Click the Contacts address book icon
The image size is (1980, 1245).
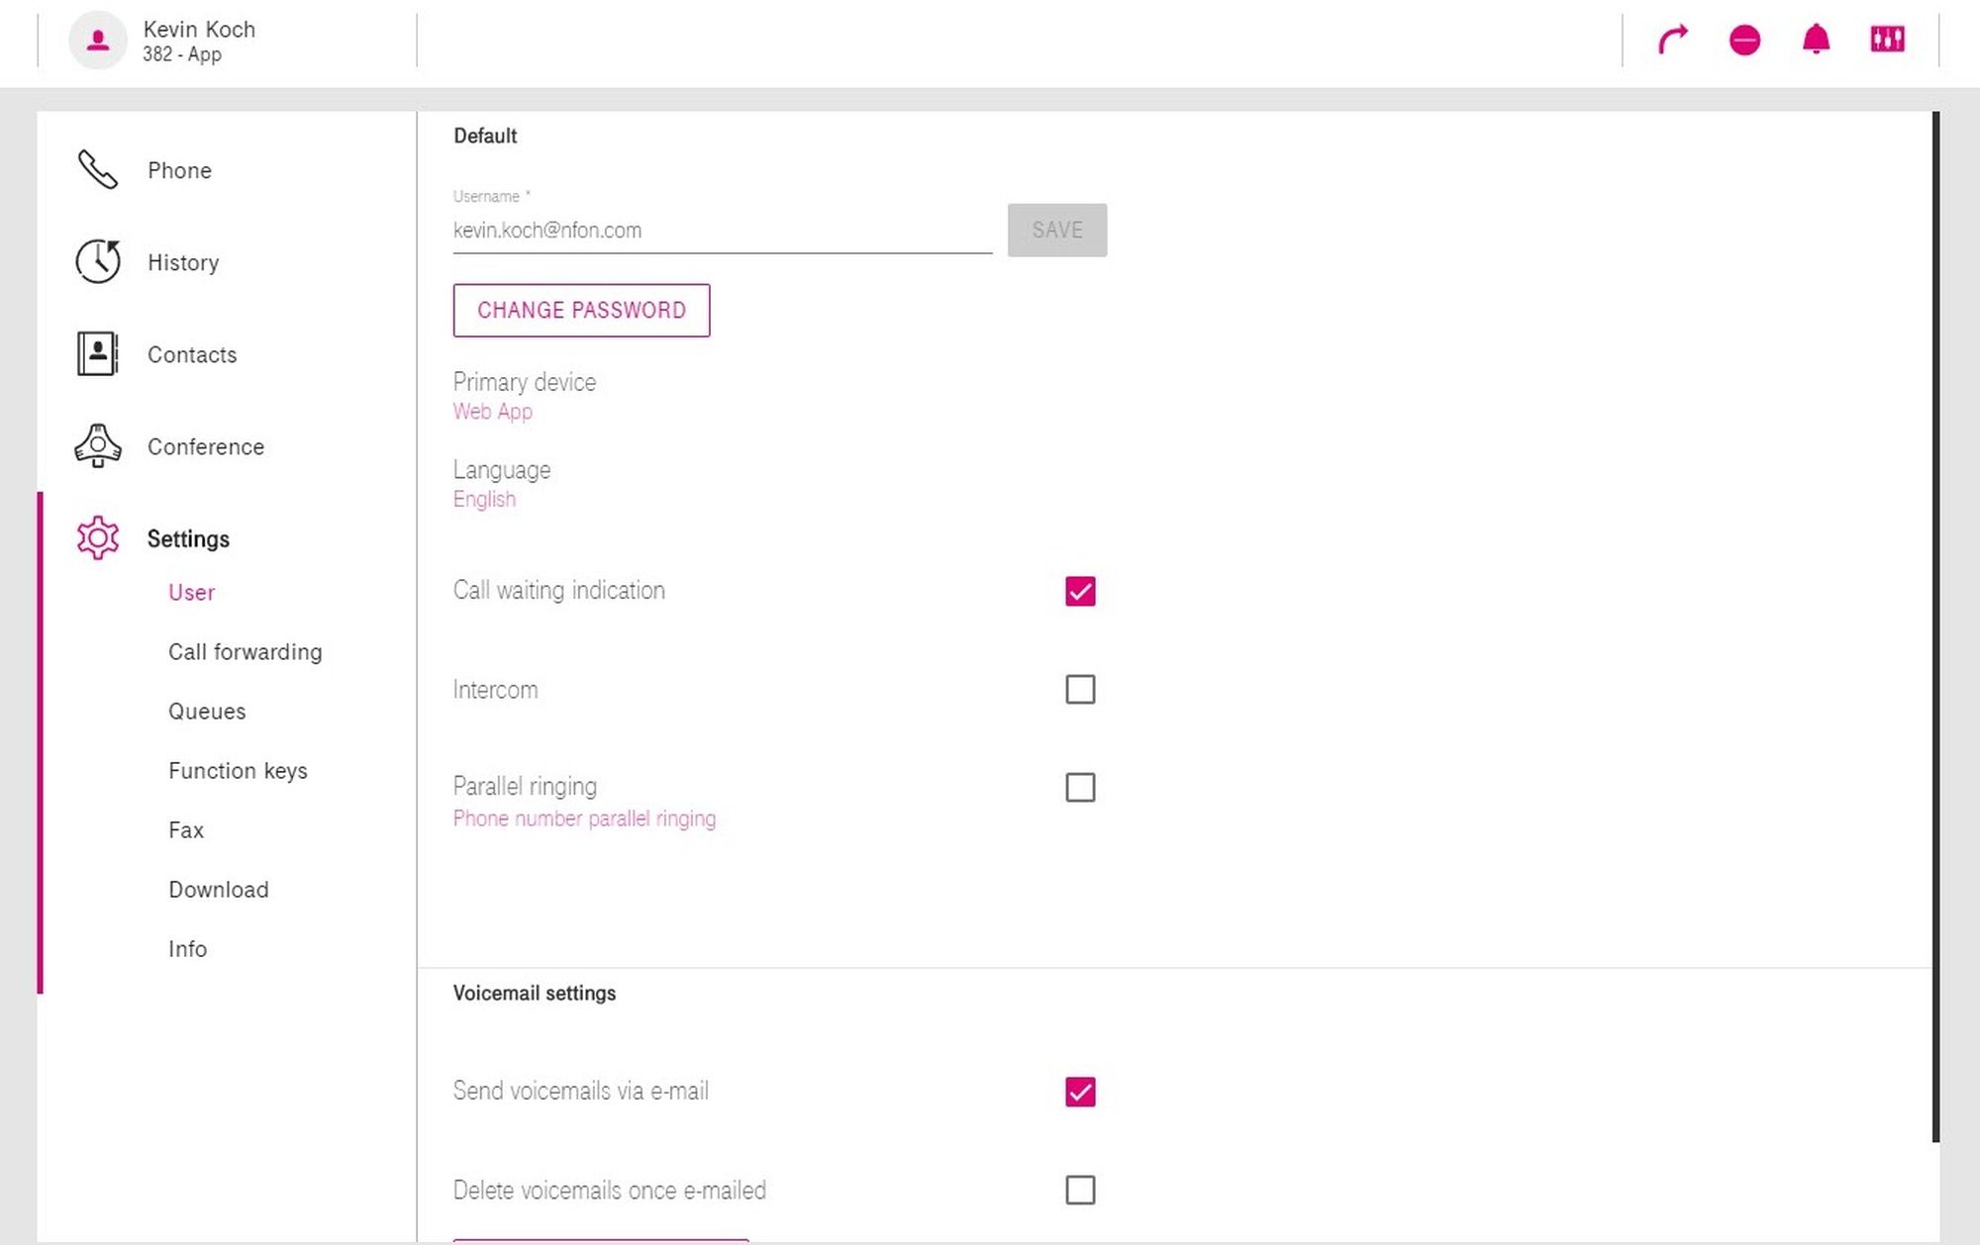97,354
